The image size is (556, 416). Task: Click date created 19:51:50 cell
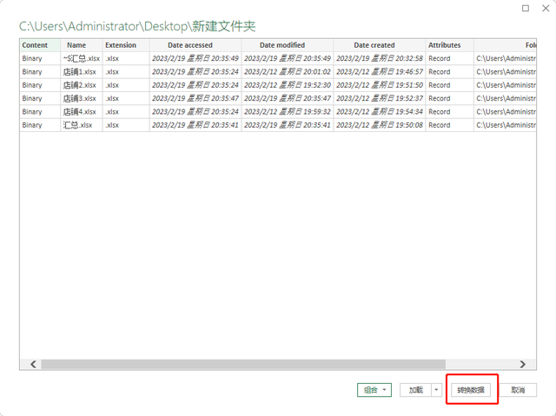click(x=380, y=85)
